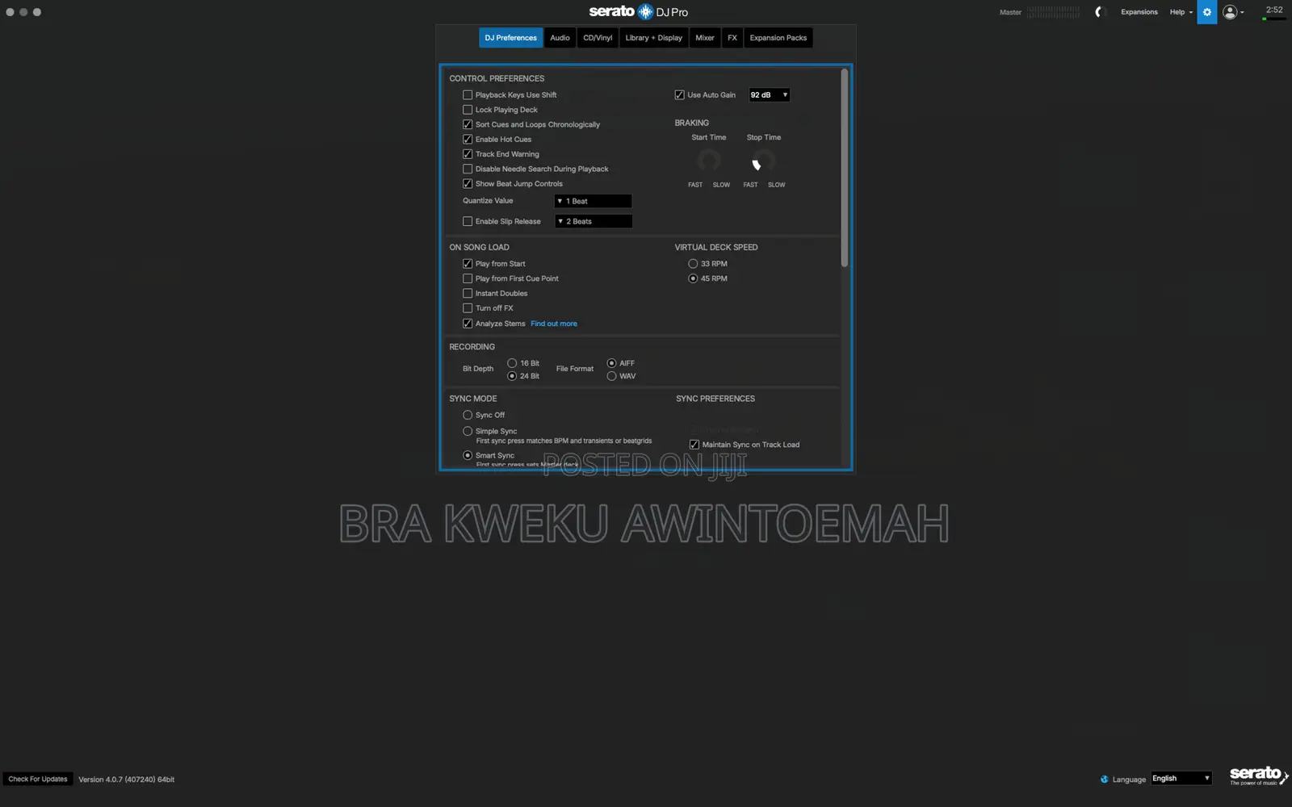Enable Playback Keys Use Shift checkbox
Screen dimensions: 1292x807
pyautogui.click(x=468, y=95)
